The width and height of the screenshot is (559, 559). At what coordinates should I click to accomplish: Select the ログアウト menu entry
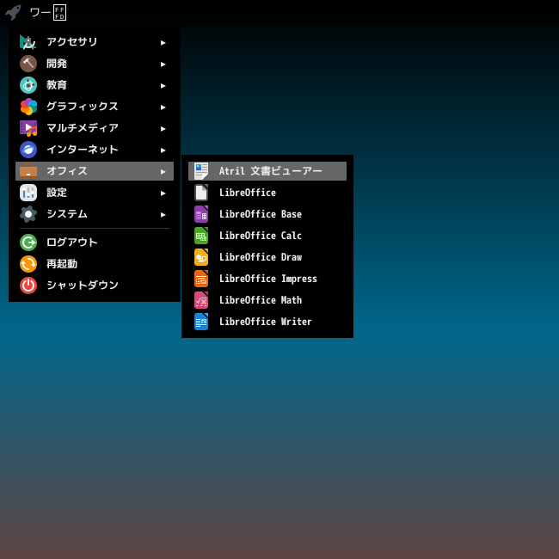tap(95, 243)
